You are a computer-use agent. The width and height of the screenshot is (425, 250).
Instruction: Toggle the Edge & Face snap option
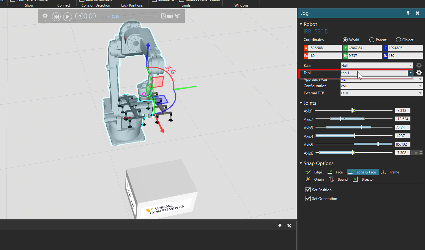[x=363, y=172]
